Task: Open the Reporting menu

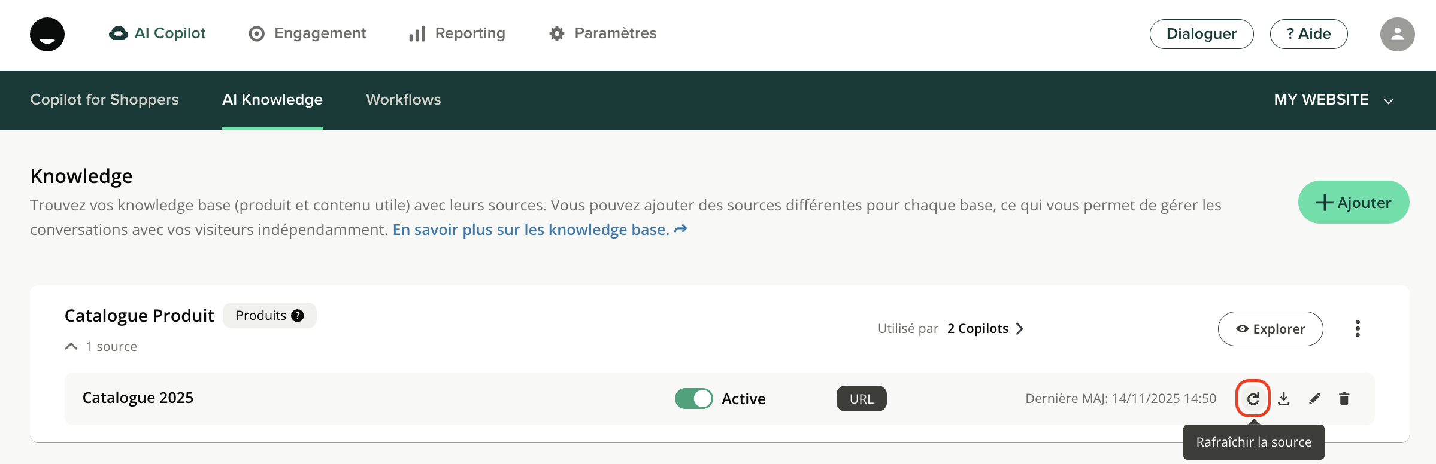Action: pos(458,33)
